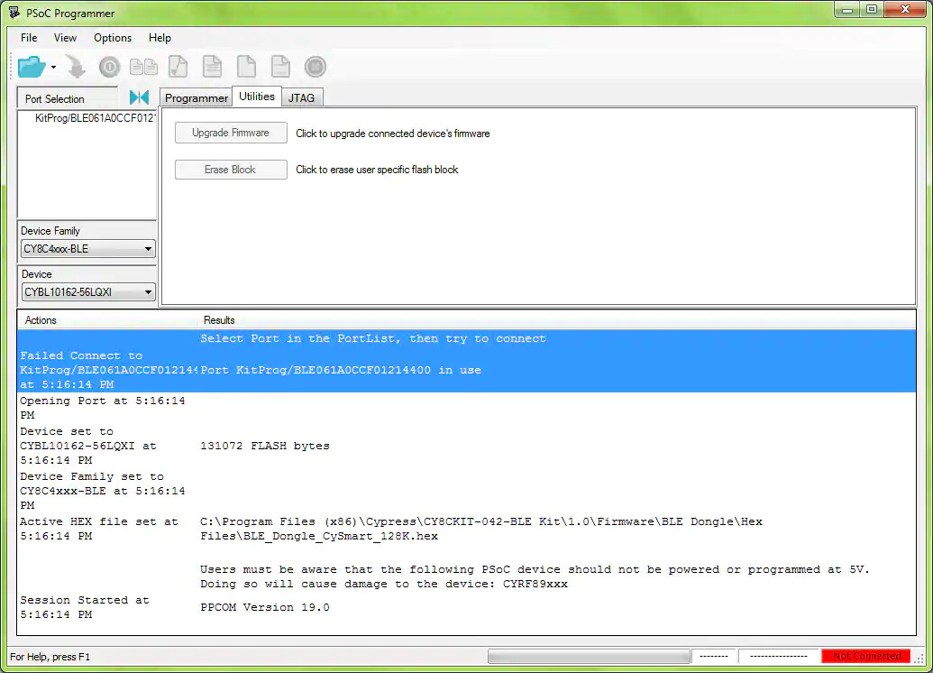This screenshot has width=933, height=673.
Task: Click 'Select Port in the PortList' result text
Action: pyautogui.click(x=372, y=338)
